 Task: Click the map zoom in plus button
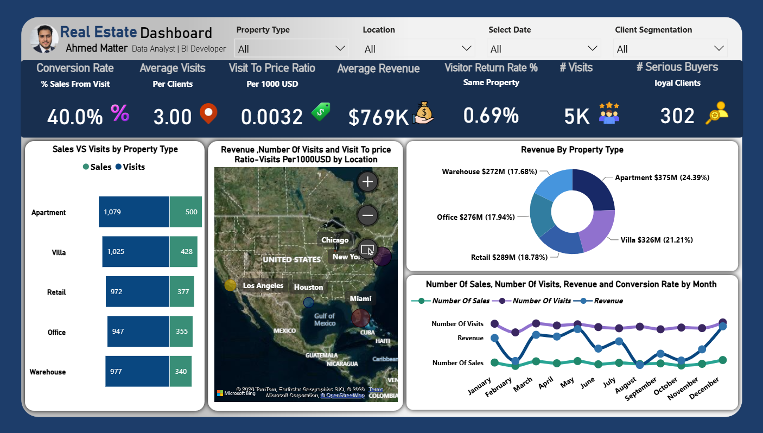click(367, 181)
